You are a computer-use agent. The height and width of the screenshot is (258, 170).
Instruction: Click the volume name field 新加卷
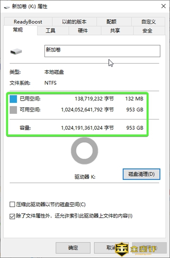[x=102, y=51]
